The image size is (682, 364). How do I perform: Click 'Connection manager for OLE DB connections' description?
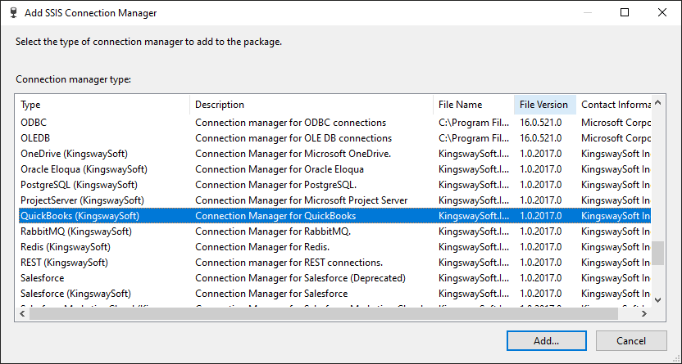point(293,138)
